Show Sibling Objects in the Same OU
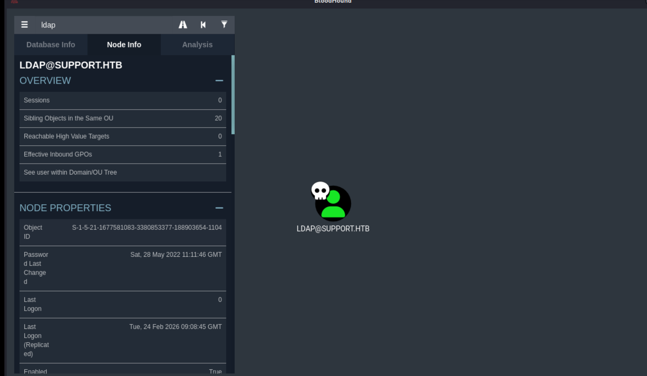The image size is (647, 376). [x=123, y=118]
